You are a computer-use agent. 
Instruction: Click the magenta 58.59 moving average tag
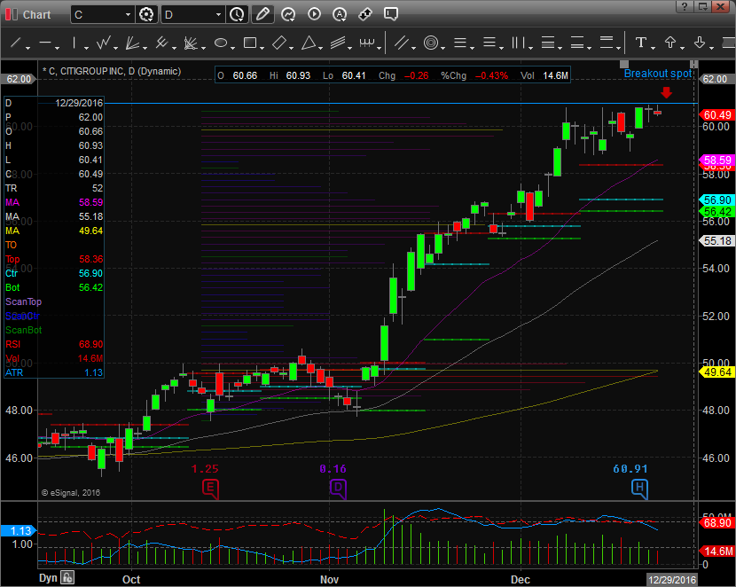tap(716, 160)
